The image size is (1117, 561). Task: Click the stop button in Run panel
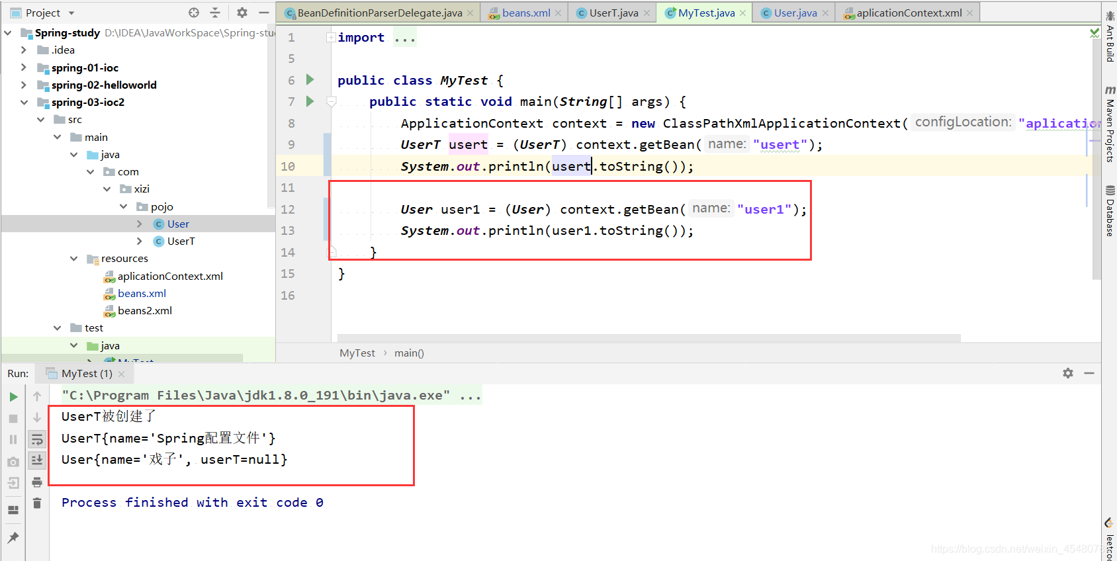[13, 418]
